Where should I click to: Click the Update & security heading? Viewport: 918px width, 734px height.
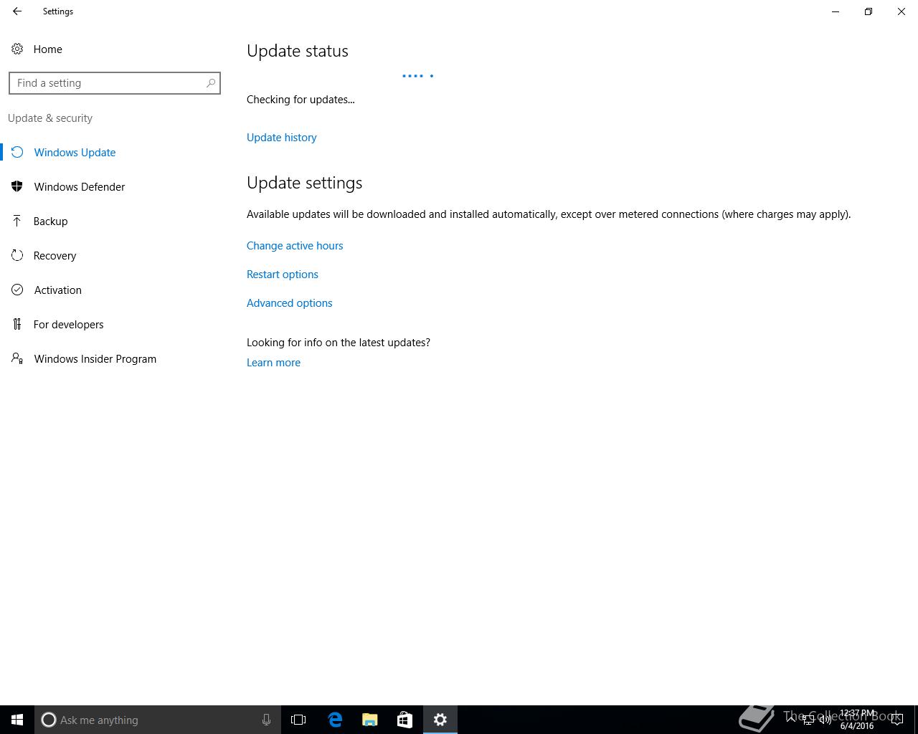tap(50, 118)
